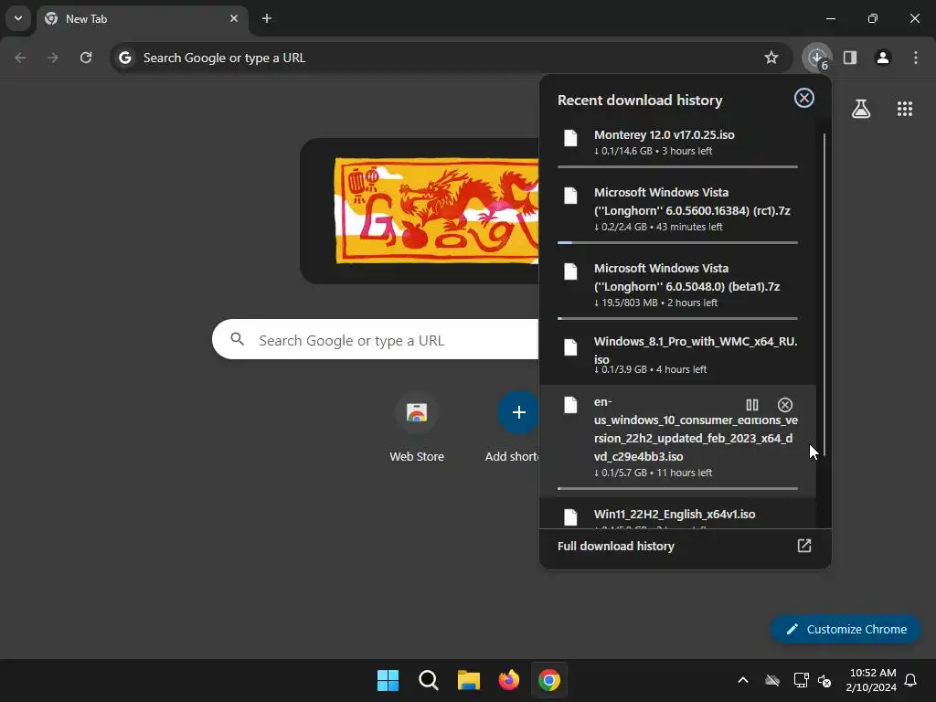Screen dimensions: 936x702
Task: Click the Windows_8.1_Pro ISO file icon
Action: [x=570, y=346]
